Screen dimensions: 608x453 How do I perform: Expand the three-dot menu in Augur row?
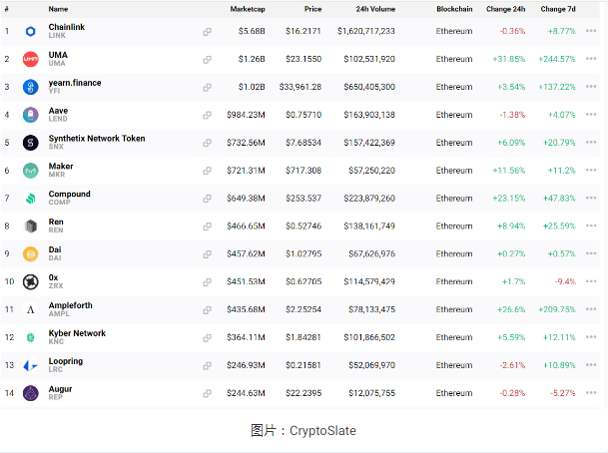(x=592, y=393)
